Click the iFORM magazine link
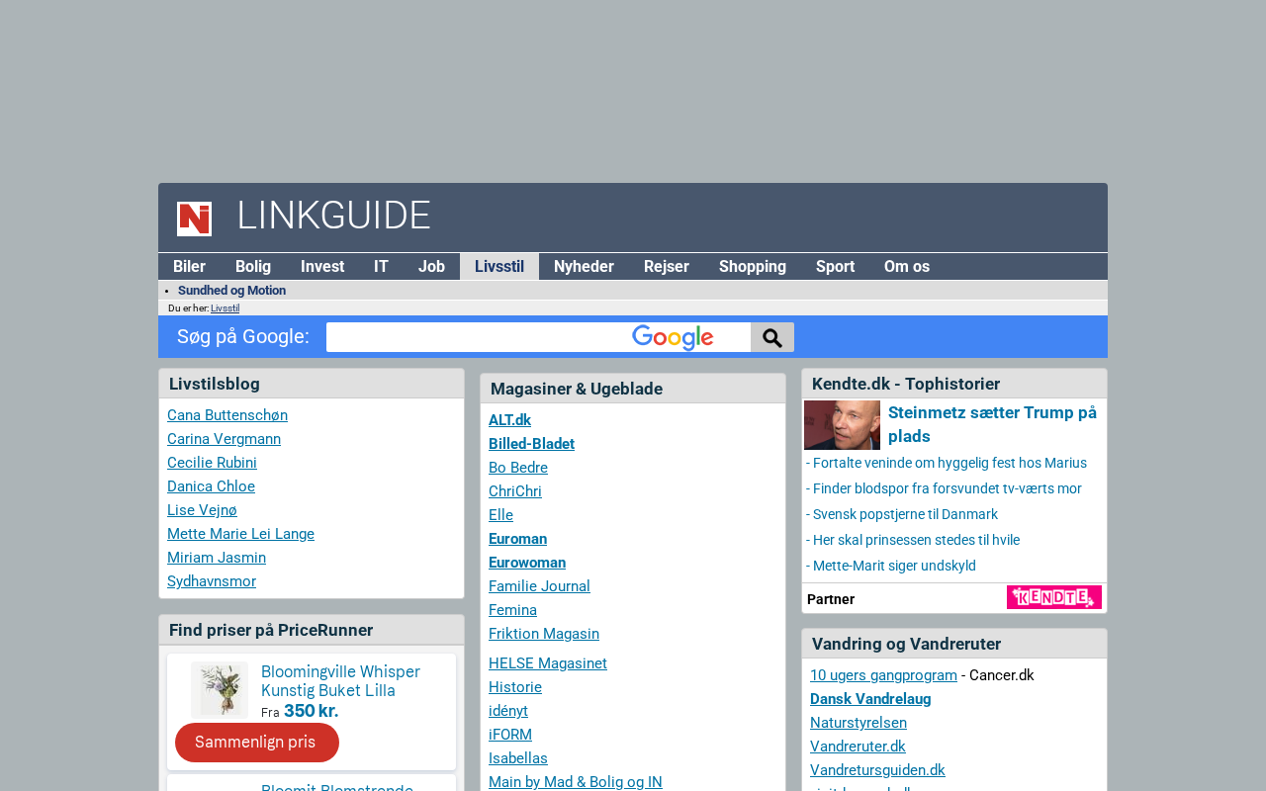This screenshot has height=791, width=1266. point(510,735)
